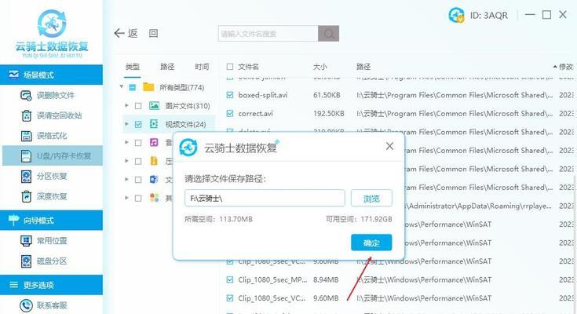Uncheck correct.avi checkbox
577x314 pixels.
point(230,113)
